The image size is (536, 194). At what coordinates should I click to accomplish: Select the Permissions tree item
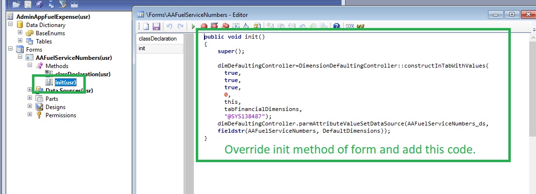tap(60, 115)
